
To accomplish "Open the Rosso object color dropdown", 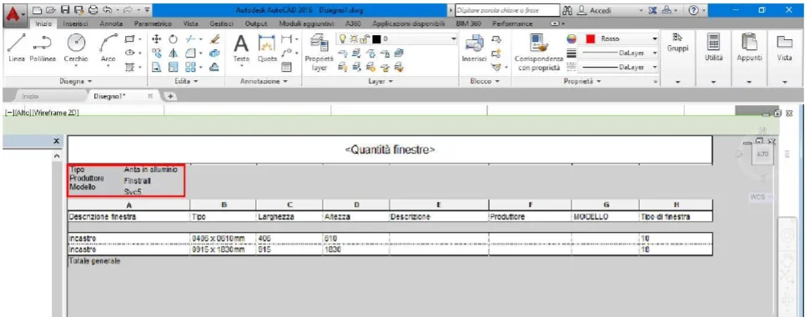I will point(655,38).
